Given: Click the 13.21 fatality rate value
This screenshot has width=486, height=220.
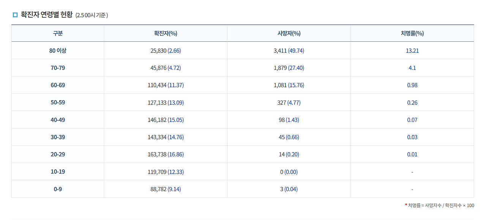Looking at the screenshot, I should [x=412, y=51].
